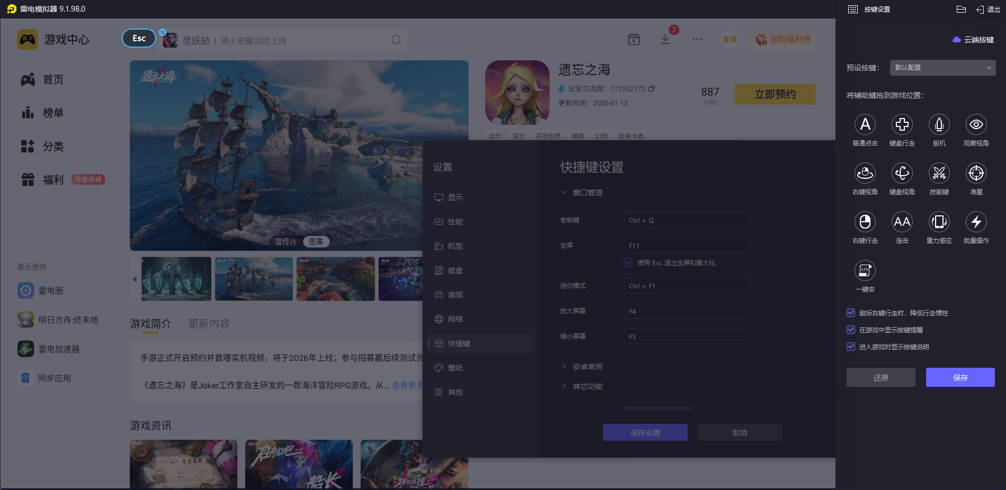
Task: Open 雷电加速器 from recently used
Action: tap(49, 349)
